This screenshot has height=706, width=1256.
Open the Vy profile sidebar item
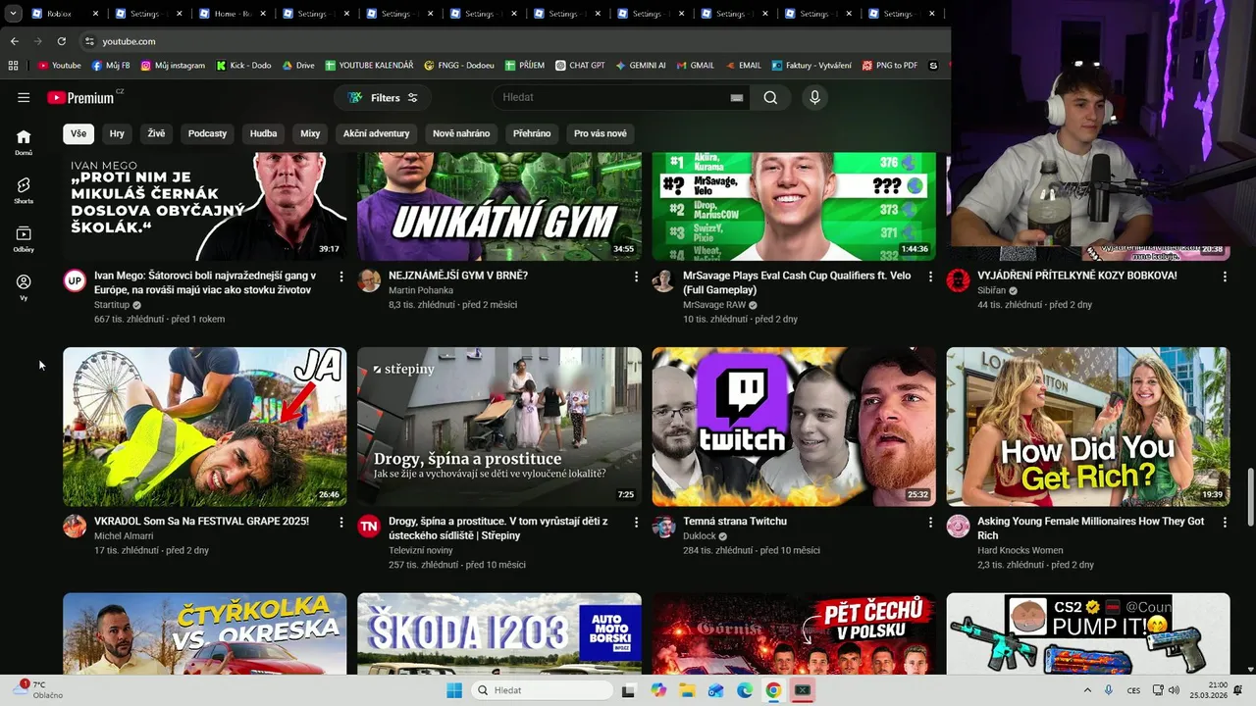point(24,287)
